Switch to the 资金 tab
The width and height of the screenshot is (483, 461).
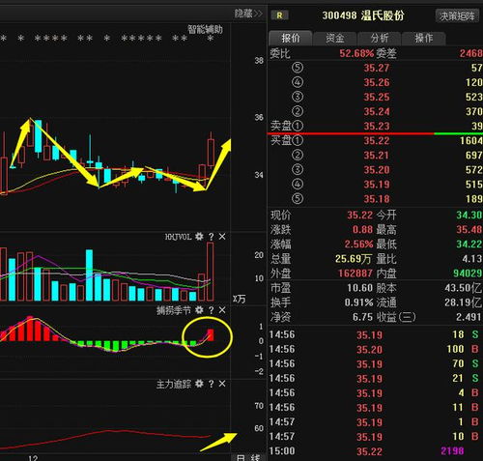click(334, 39)
